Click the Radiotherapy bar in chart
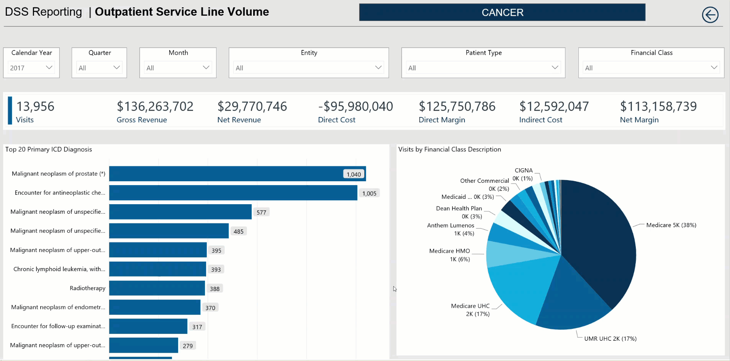 (x=157, y=288)
